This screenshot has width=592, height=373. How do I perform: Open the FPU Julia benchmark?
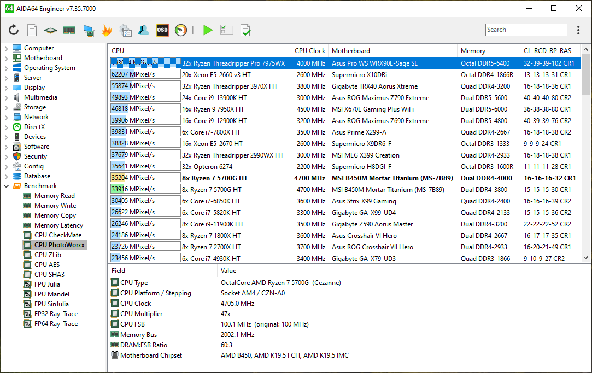(x=47, y=284)
